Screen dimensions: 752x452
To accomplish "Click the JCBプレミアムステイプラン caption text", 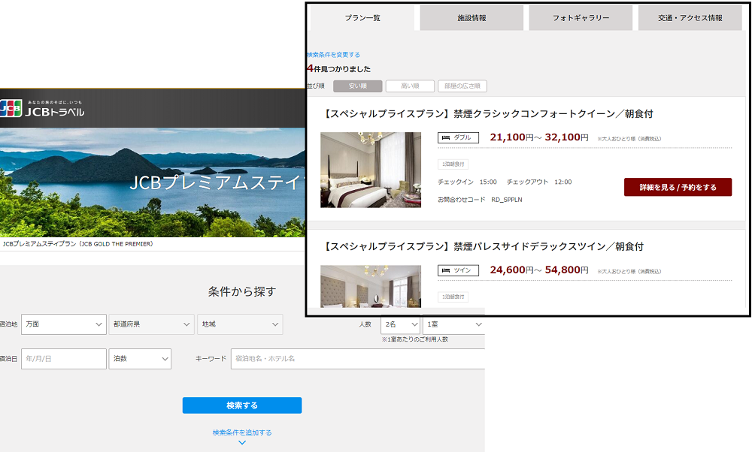I will (x=77, y=244).
